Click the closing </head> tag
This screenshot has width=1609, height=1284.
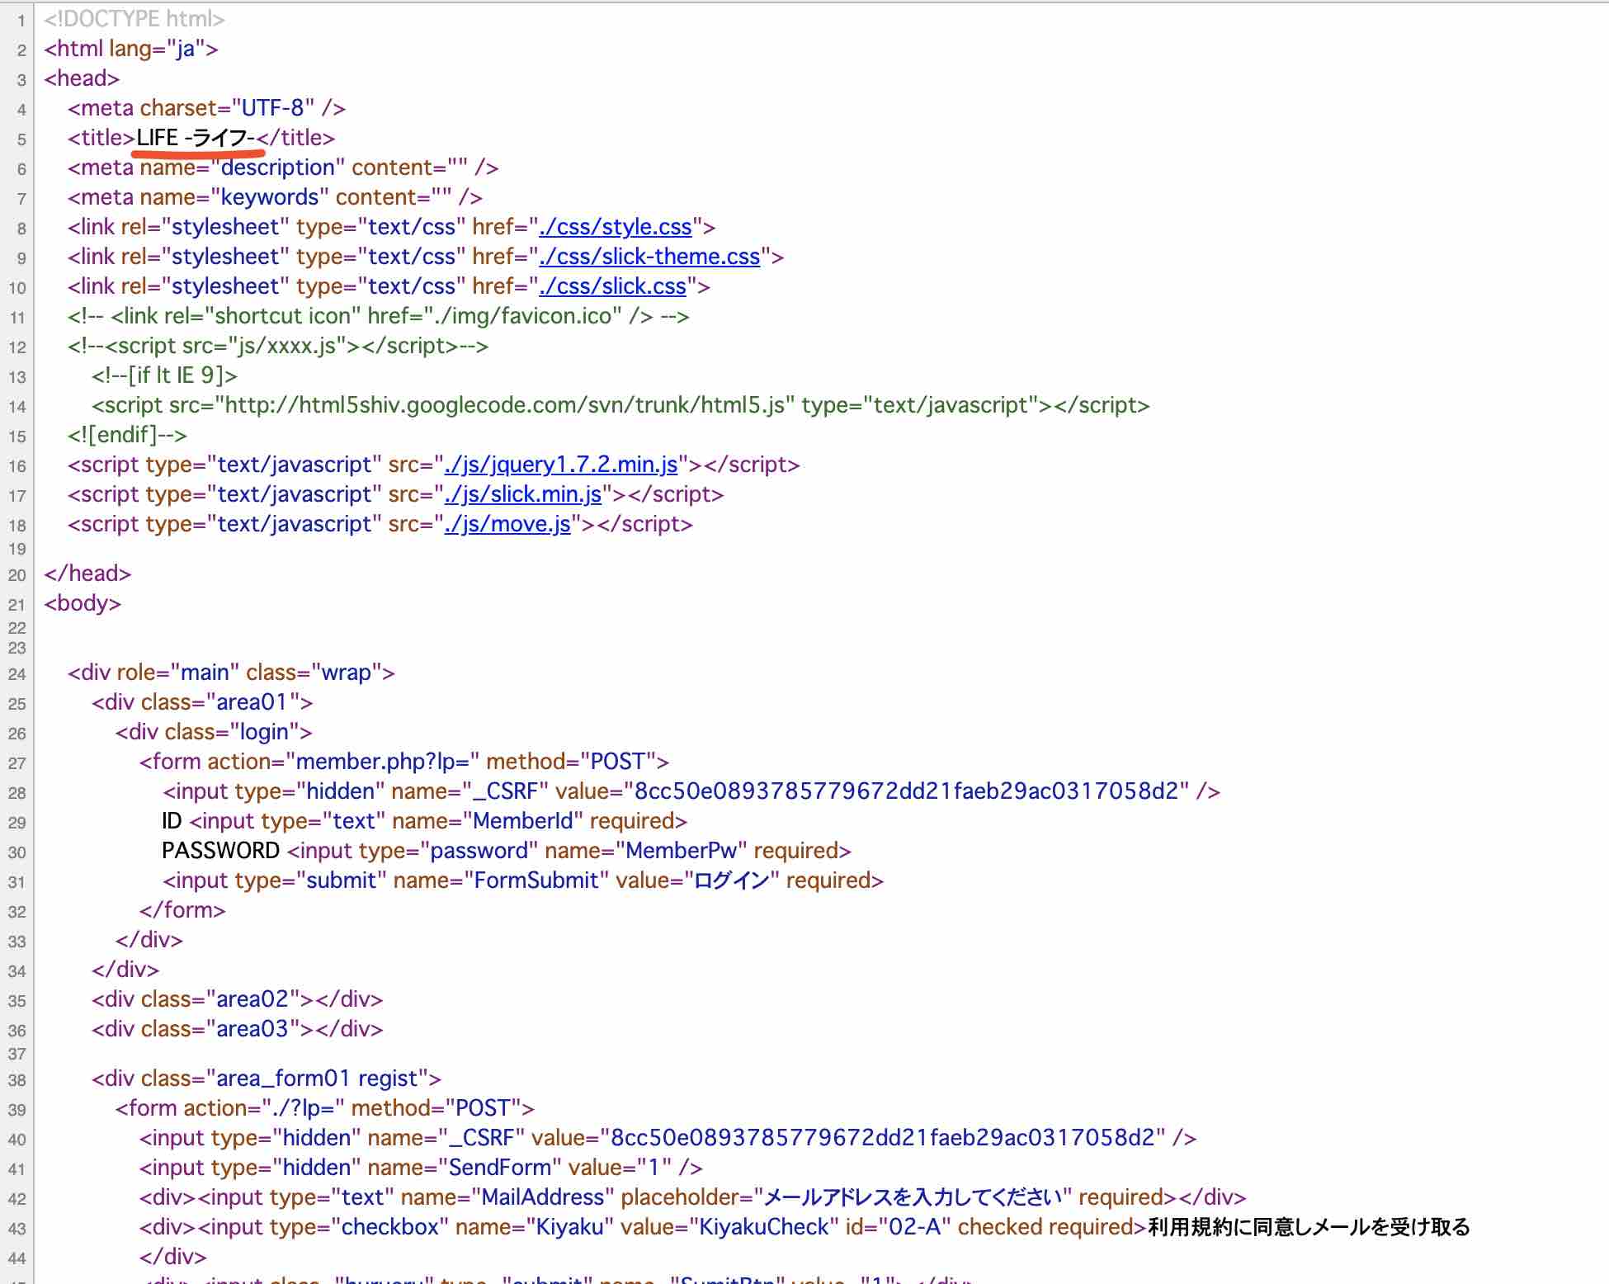click(x=87, y=574)
